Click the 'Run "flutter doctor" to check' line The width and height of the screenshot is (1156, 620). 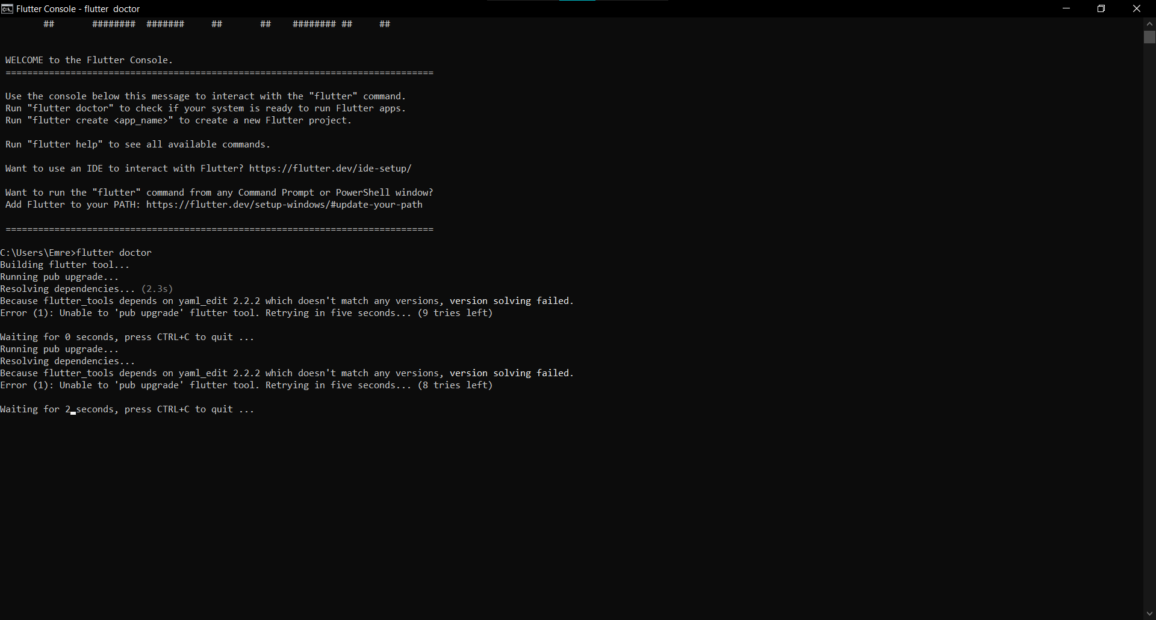coord(206,108)
